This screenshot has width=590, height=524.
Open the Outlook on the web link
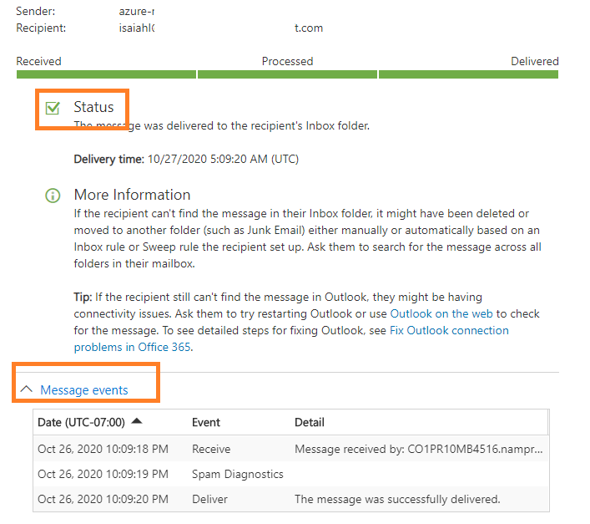[x=441, y=313]
